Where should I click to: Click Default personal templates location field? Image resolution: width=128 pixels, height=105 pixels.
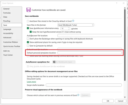90,53
